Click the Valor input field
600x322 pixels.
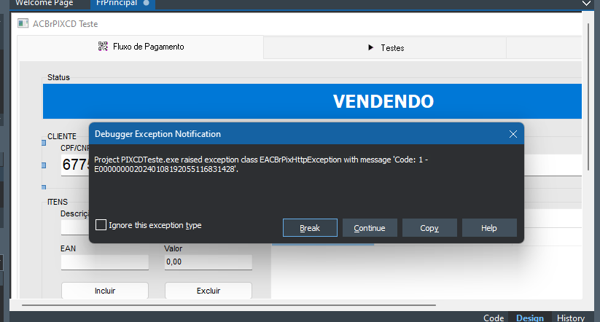209,262
